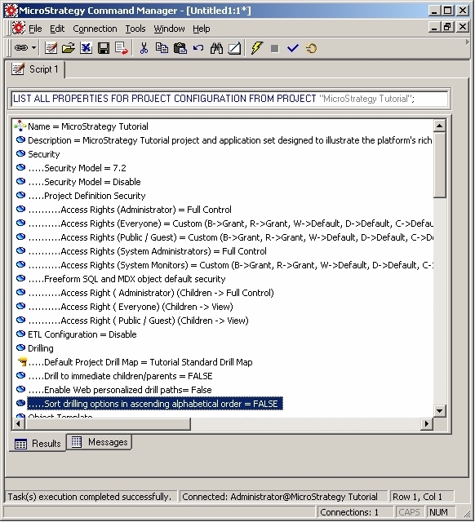Click the Find binoculars icon
Viewport: 475px width, 522px height.
coord(216,48)
